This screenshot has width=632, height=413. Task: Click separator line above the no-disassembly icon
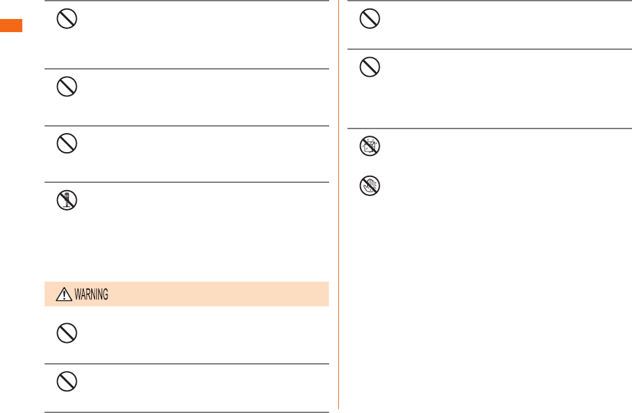pyautogui.click(x=187, y=182)
